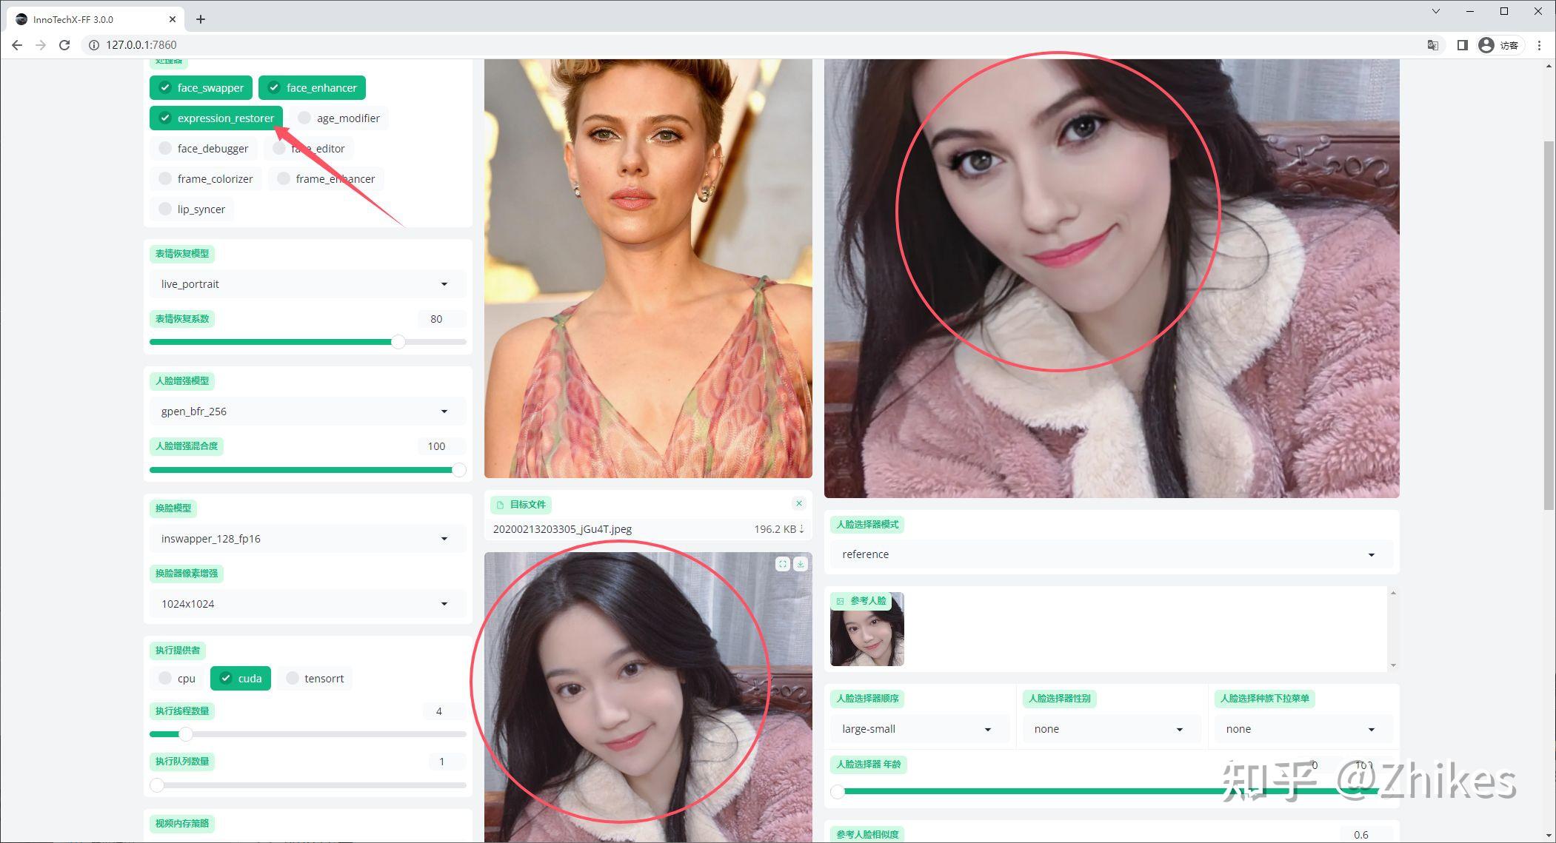
Task: Open Chrome three-dot menu
Action: pyautogui.click(x=1539, y=45)
